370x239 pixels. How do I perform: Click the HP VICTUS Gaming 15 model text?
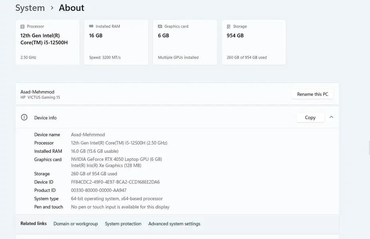[x=40, y=97]
